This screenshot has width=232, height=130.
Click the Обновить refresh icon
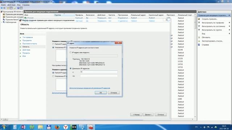(x=199, y=38)
